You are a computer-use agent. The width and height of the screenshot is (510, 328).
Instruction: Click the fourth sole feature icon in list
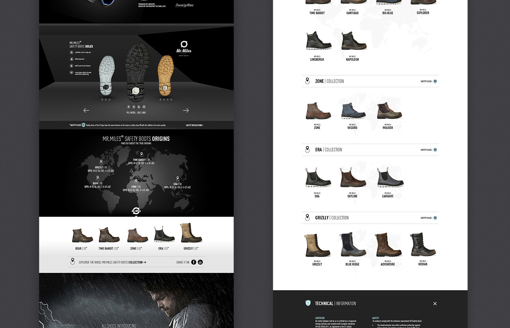(x=71, y=73)
